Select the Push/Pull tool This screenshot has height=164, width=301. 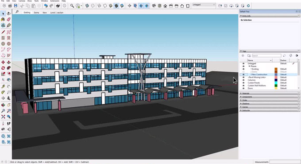coord(9,62)
